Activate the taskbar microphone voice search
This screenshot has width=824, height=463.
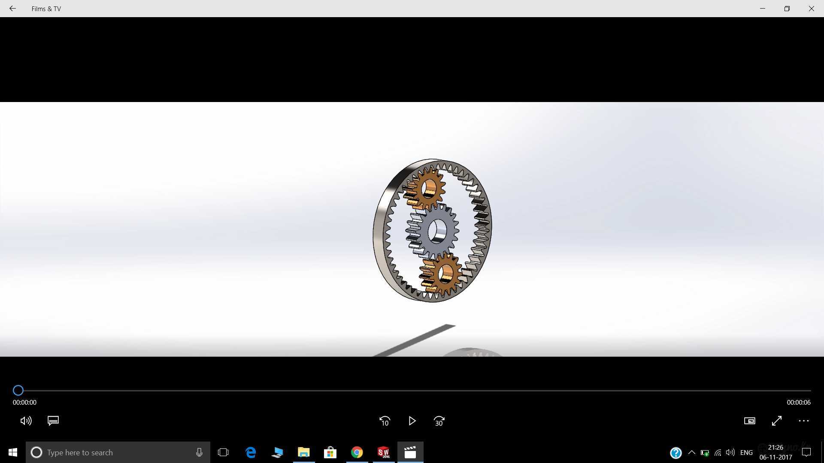click(x=199, y=452)
